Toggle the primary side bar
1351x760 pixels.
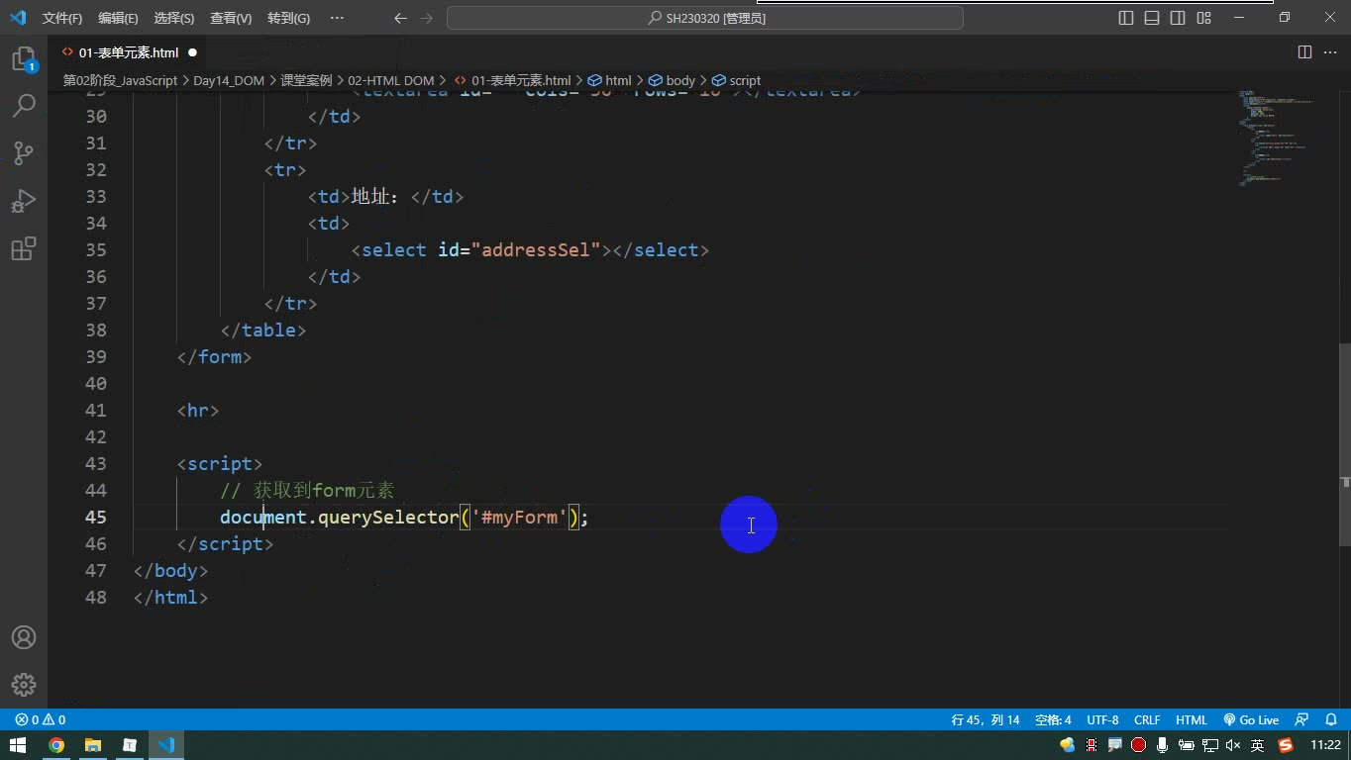[x=1126, y=18]
